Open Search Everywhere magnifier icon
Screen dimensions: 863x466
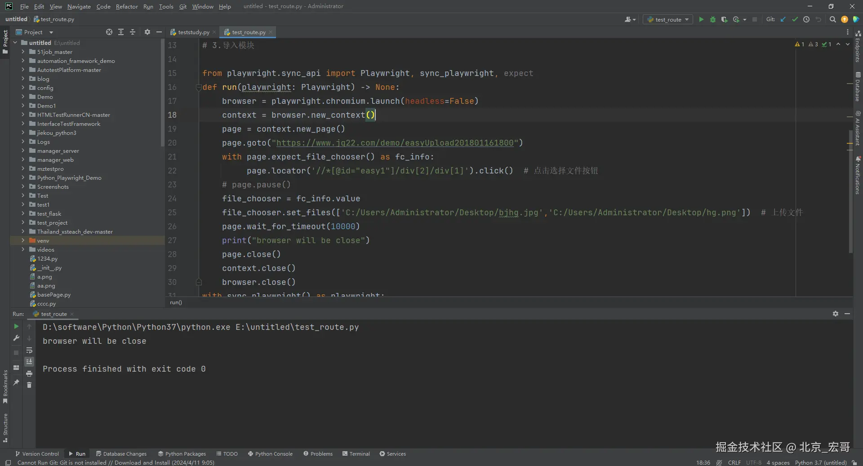832,19
